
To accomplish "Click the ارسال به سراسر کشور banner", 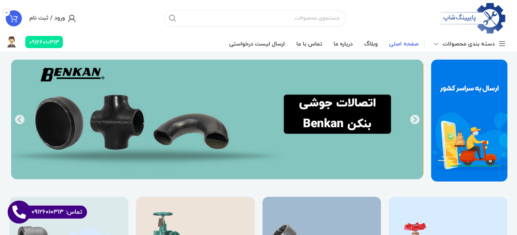I will tap(469, 120).
